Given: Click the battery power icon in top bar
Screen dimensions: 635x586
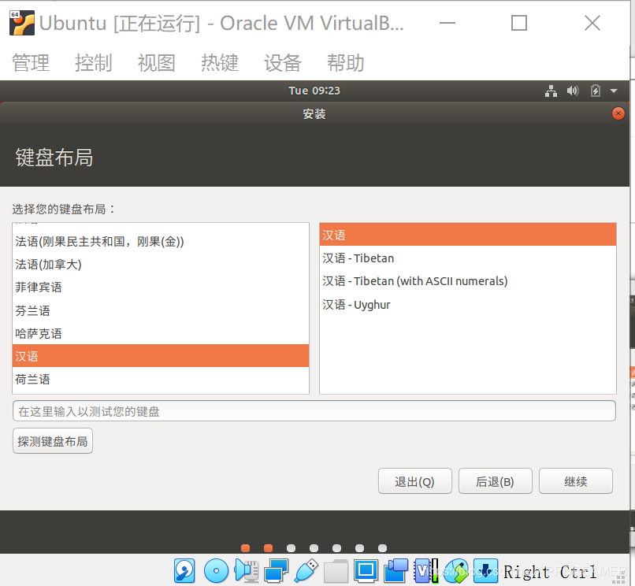Looking at the screenshot, I should coord(596,91).
